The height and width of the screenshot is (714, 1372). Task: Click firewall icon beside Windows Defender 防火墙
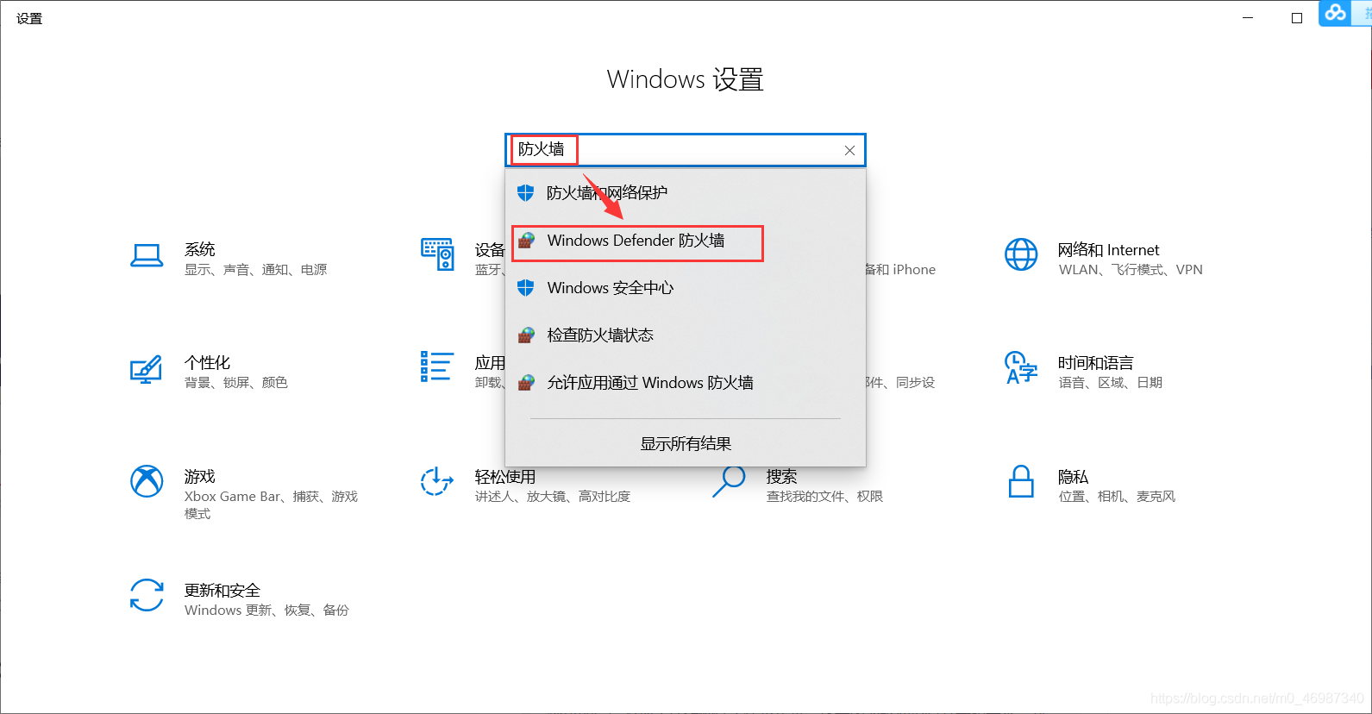[526, 241]
